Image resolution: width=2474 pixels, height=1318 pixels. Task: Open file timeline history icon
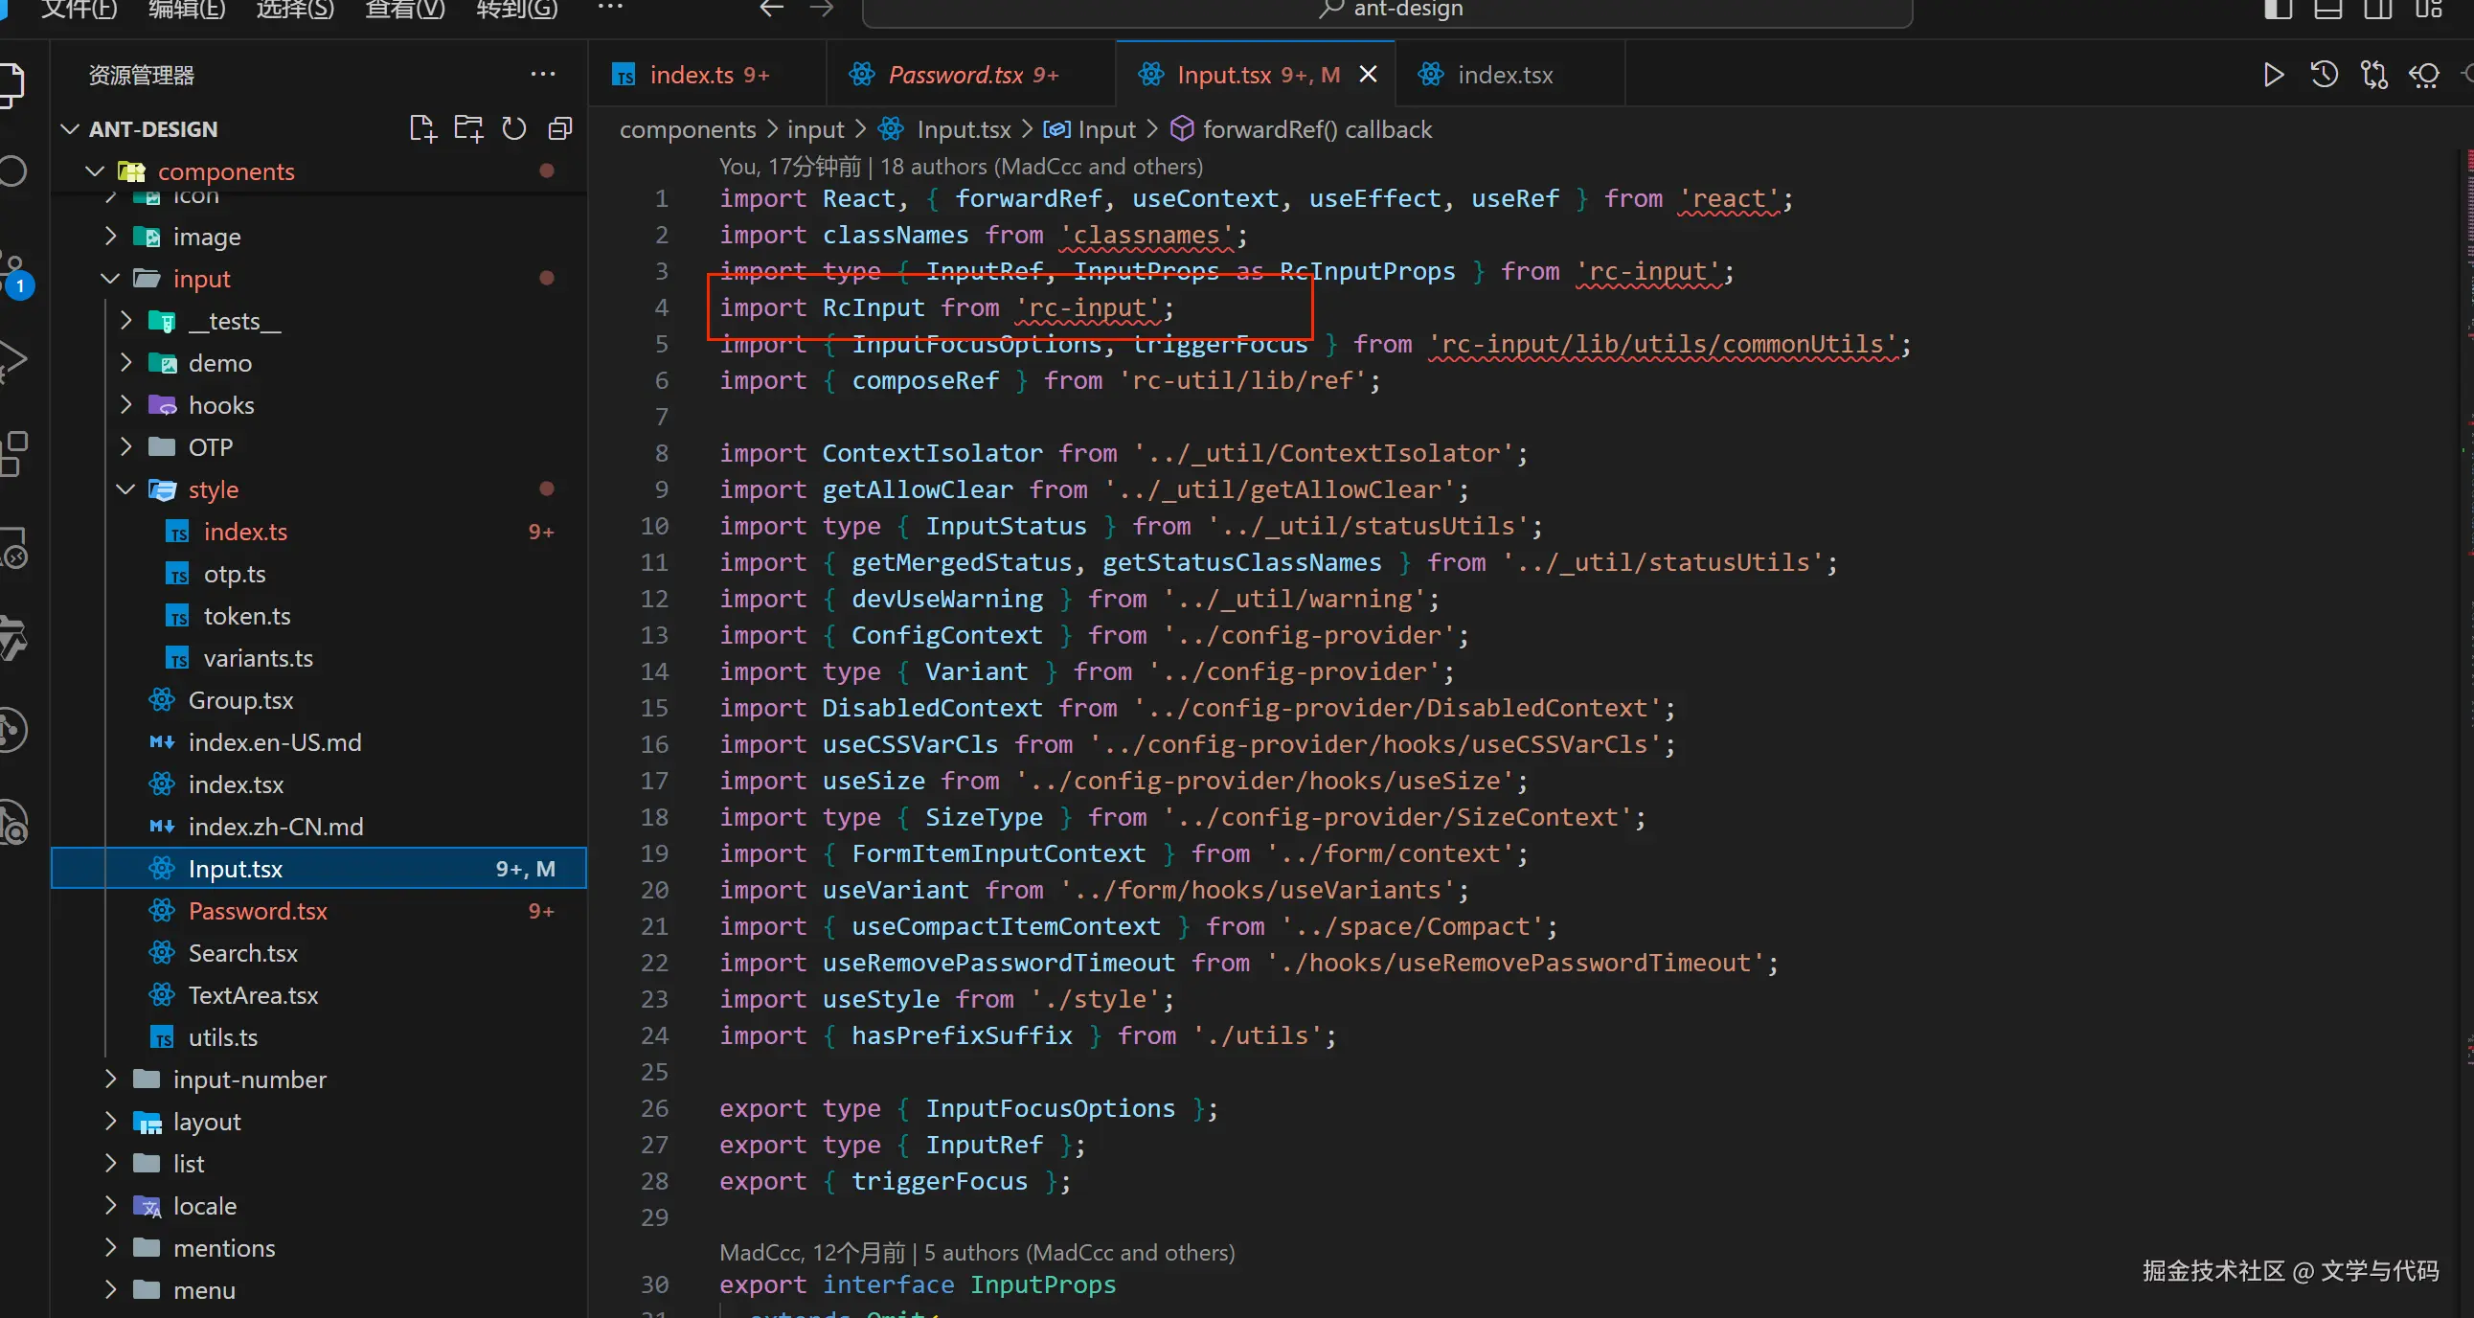pyautogui.click(x=2324, y=75)
